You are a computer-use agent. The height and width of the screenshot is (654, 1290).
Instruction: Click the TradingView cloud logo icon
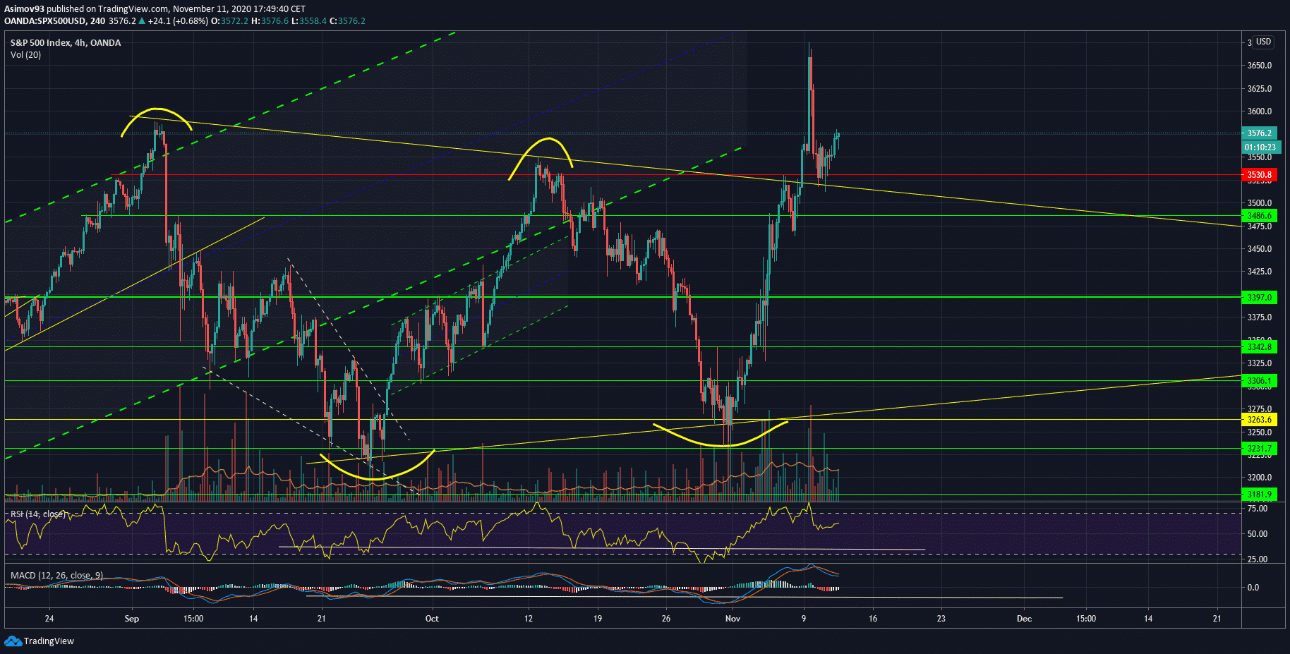point(13,641)
